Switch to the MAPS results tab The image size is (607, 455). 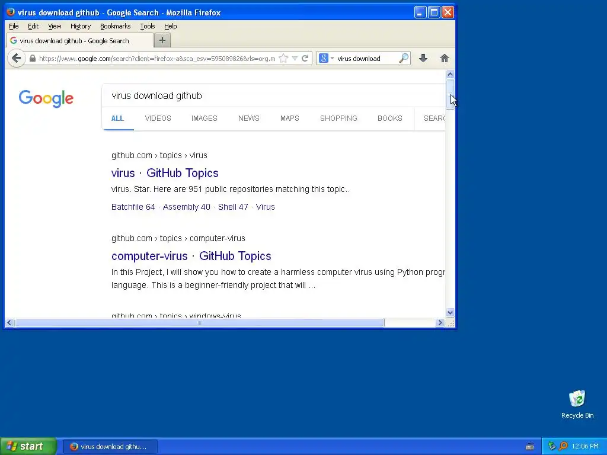[289, 118]
